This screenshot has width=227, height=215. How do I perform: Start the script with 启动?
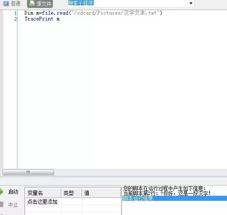(13, 192)
